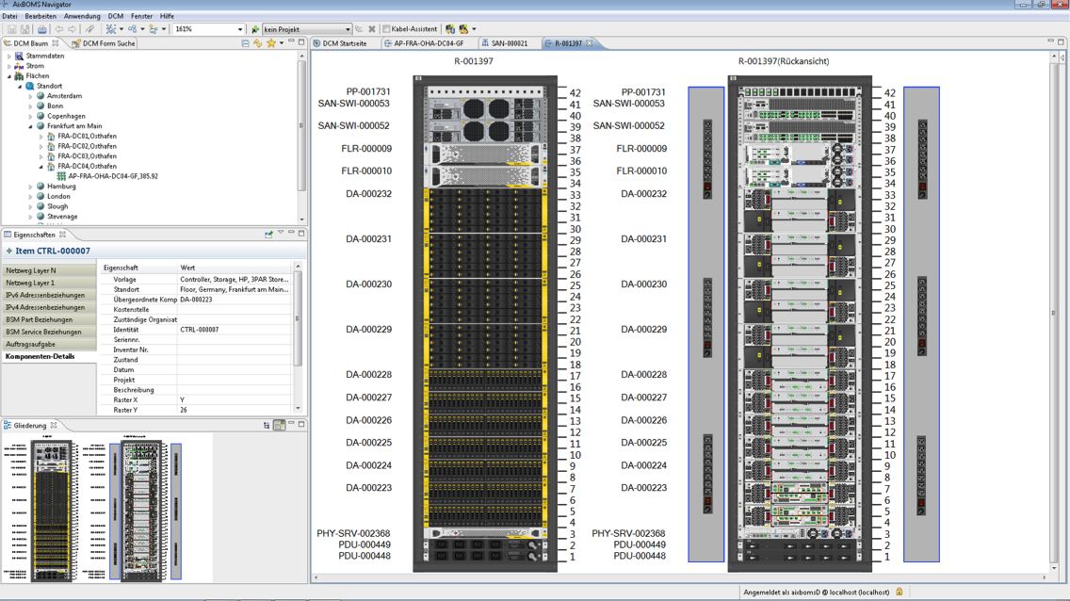This screenshot has height=601, width=1070.
Task: Select IPv4 Adressenbeziehungen section
Action: pyautogui.click(x=49, y=308)
